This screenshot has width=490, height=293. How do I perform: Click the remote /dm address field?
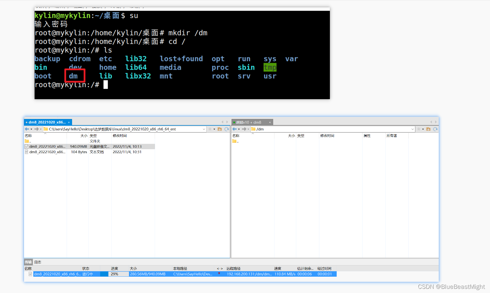[333, 129]
